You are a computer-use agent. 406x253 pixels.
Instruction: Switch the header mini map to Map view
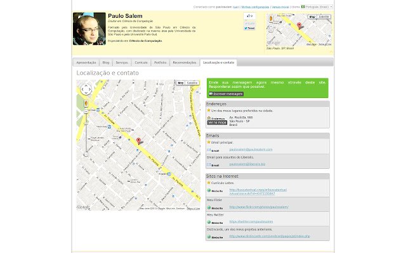click(x=312, y=17)
